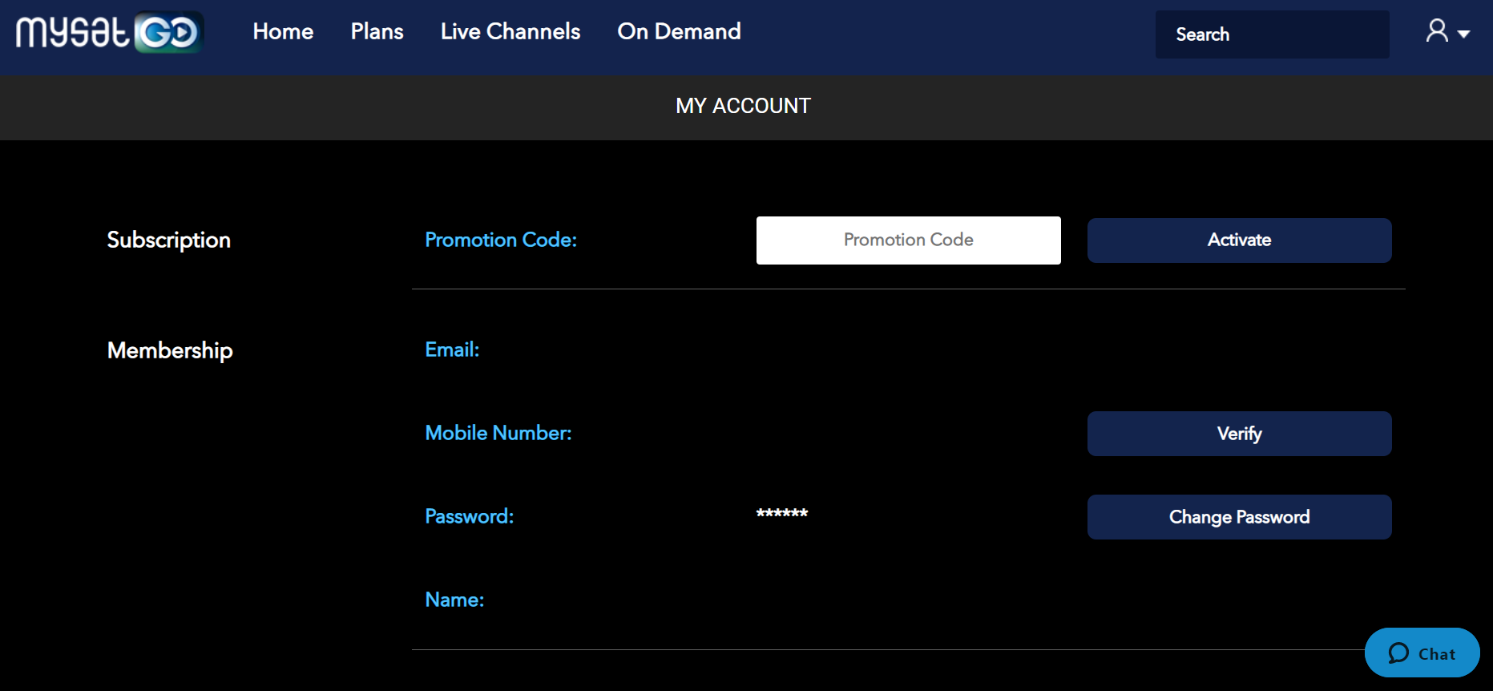The height and width of the screenshot is (691, 1493).
Task: Open the On Demand section
Action: 679,31
